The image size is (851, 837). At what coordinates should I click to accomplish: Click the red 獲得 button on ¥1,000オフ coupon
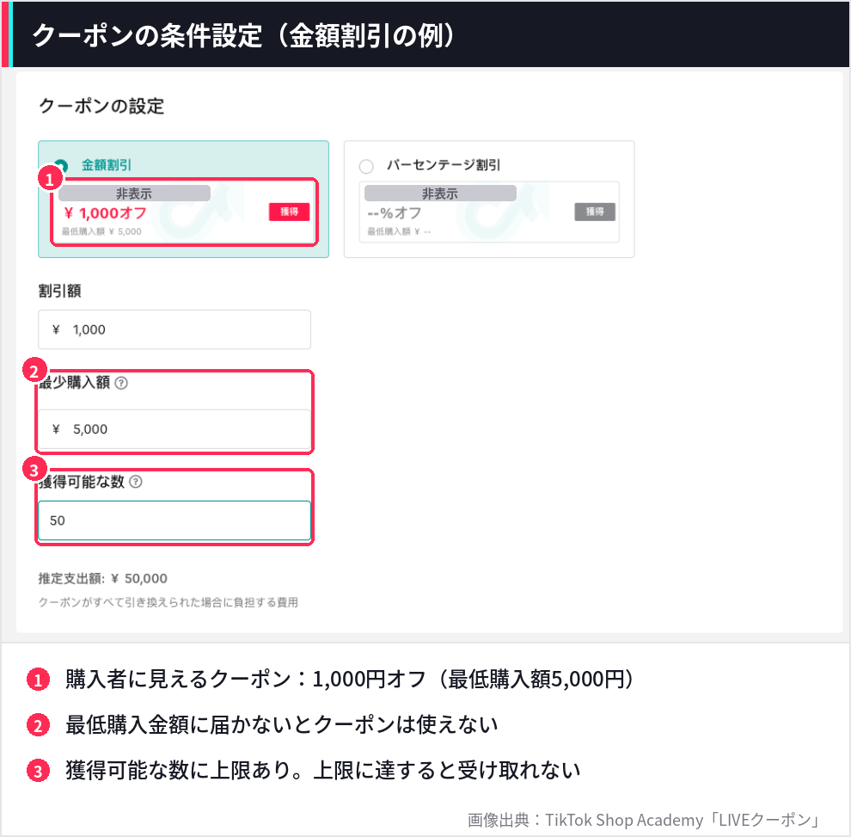point(290,212)
